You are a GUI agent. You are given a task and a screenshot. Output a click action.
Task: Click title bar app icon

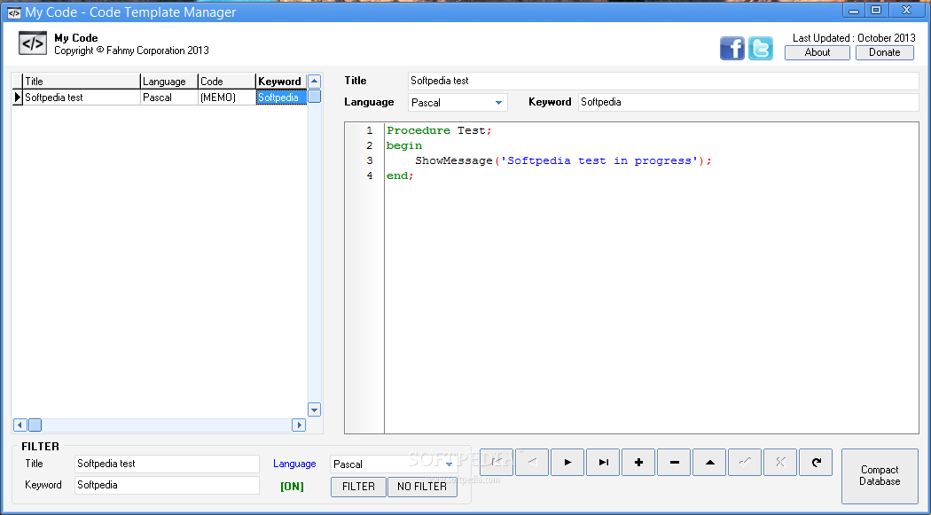13,12
